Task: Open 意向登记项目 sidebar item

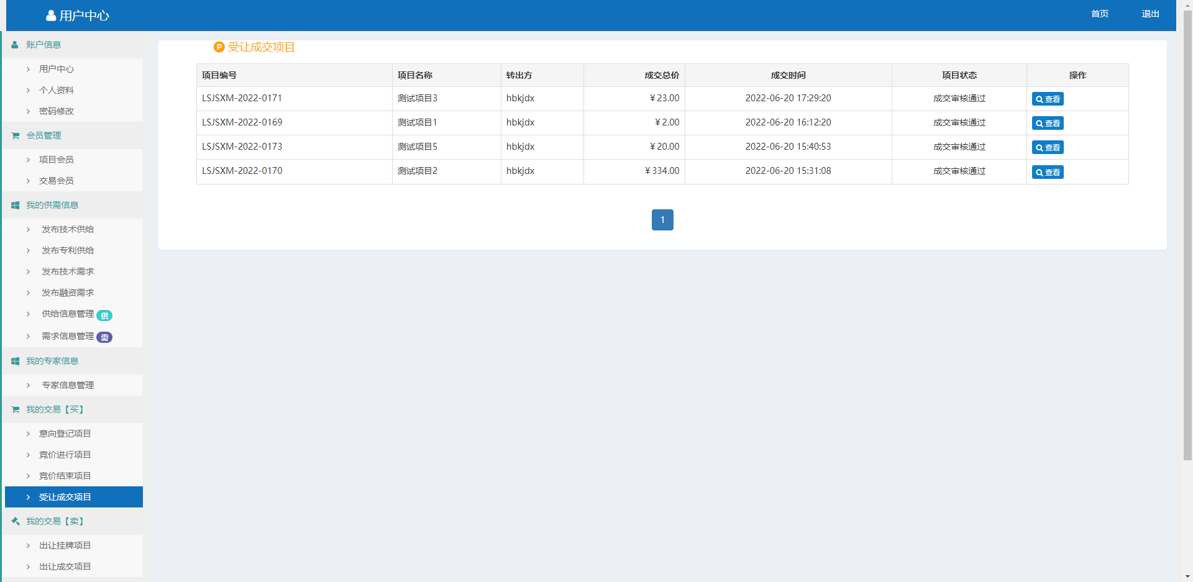Action: 73,434
